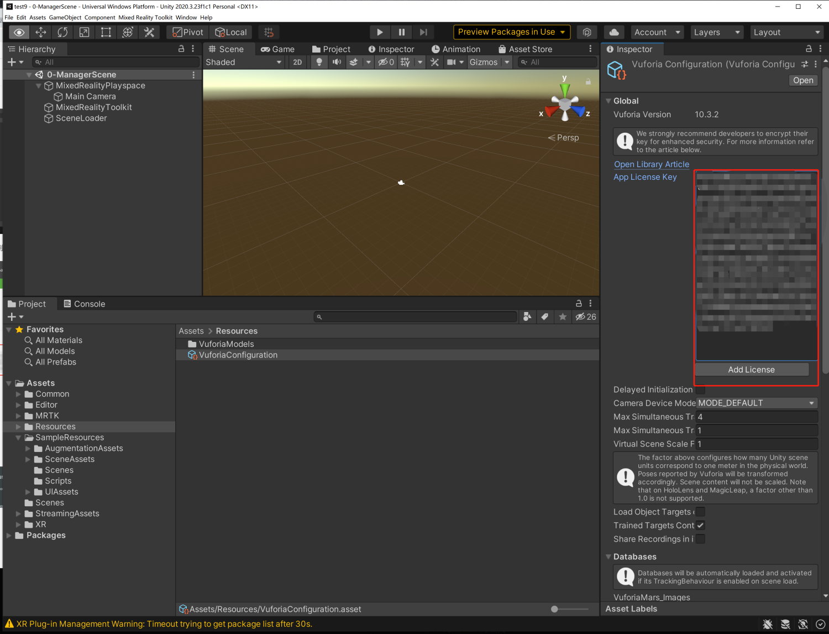
Task: Open the Account dropdown
Action: (657, 32)
